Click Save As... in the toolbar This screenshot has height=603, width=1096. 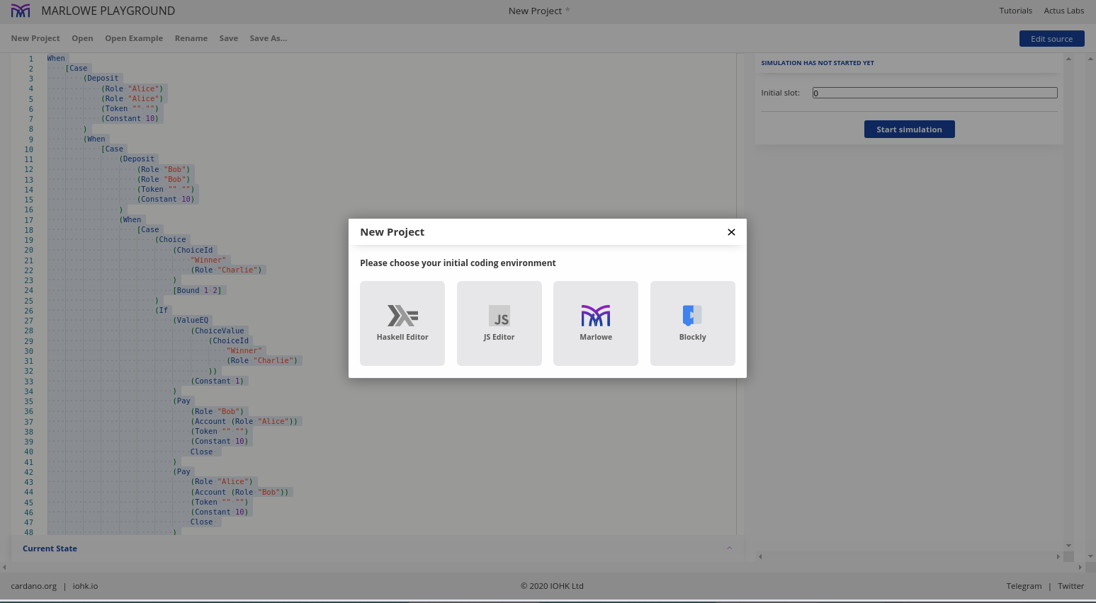268,38
